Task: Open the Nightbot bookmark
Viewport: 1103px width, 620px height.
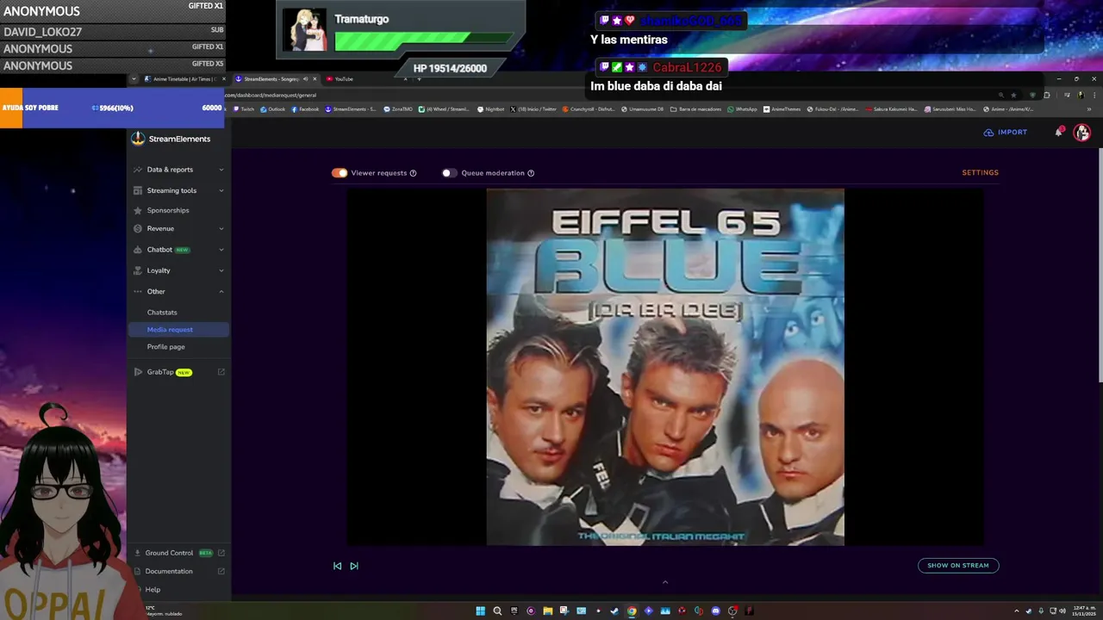Action: tap(491, 109)
